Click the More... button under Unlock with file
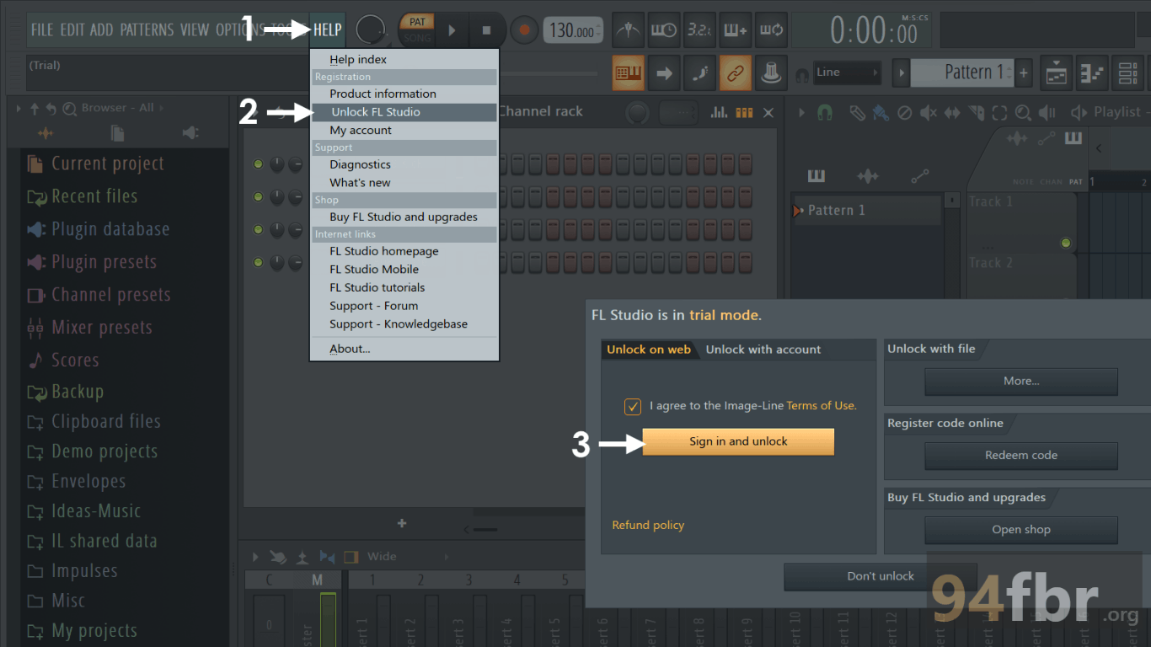 (1021, 382)
